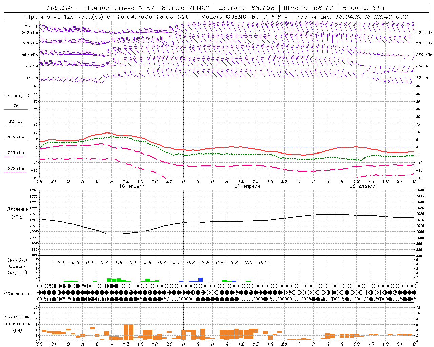Click the start time 15.04.2025 18:00 UTC
This screenshot has width=434, height=347.
(153, 17)
